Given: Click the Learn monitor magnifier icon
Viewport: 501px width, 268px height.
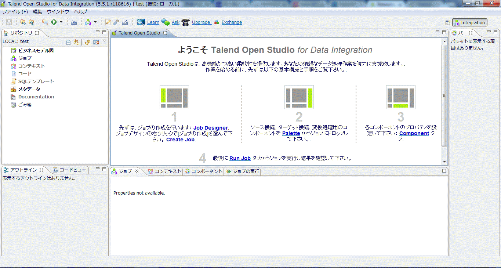Looking at the screenshot, I should pyautogui.click(x=141, y=22).
